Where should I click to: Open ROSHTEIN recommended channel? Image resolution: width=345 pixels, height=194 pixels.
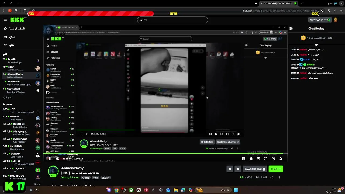point(21,126)
